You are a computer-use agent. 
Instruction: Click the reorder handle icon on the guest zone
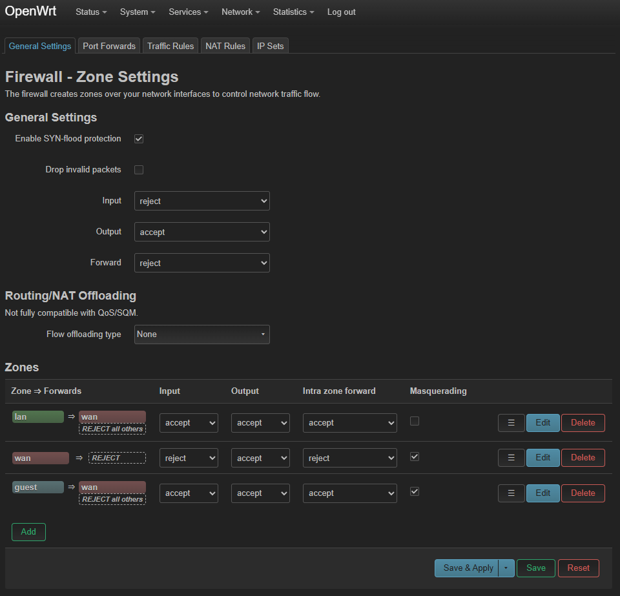510,493
